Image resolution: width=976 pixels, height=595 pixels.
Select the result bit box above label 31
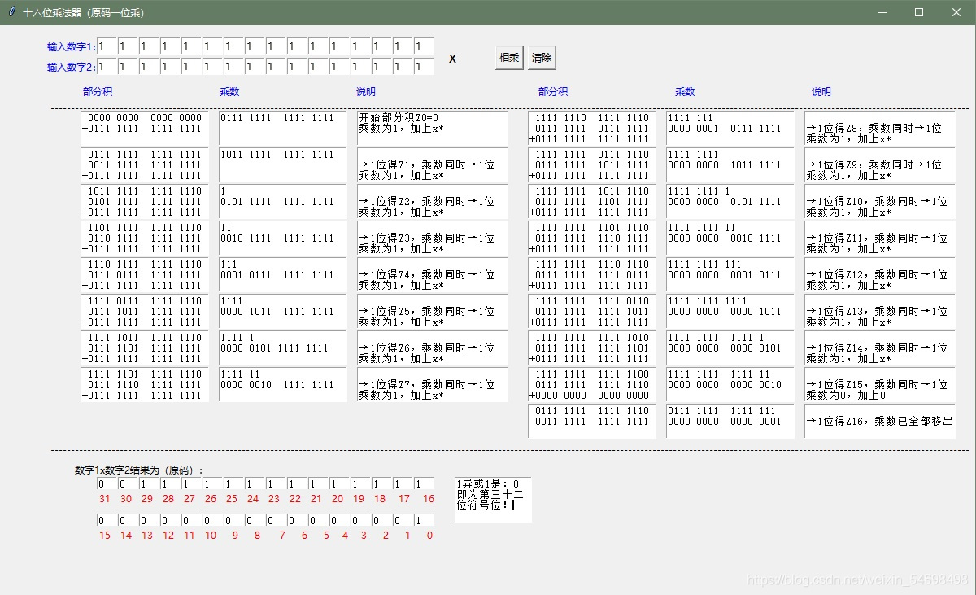tap(107, 484)
